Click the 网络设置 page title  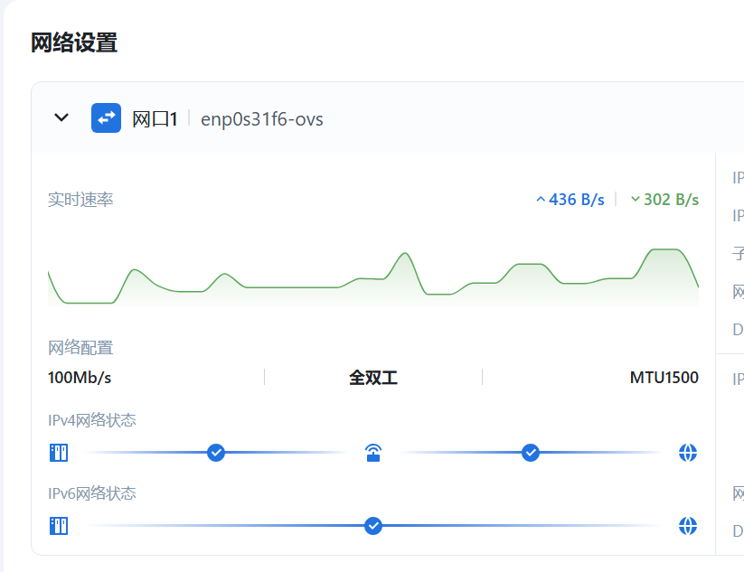[74, 42]
